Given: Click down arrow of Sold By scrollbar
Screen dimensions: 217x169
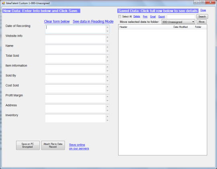Looking at the screenshot, I should tap(108, 81).
